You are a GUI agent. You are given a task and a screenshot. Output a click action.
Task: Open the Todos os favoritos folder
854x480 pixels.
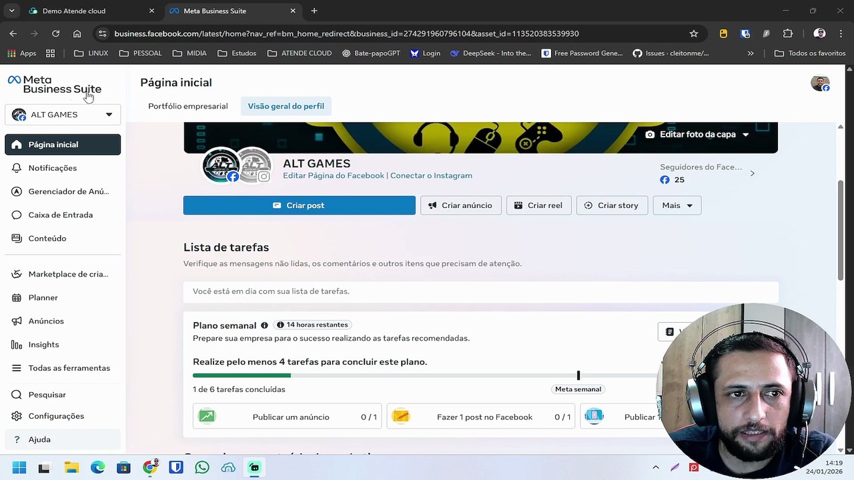pos(810,53)
